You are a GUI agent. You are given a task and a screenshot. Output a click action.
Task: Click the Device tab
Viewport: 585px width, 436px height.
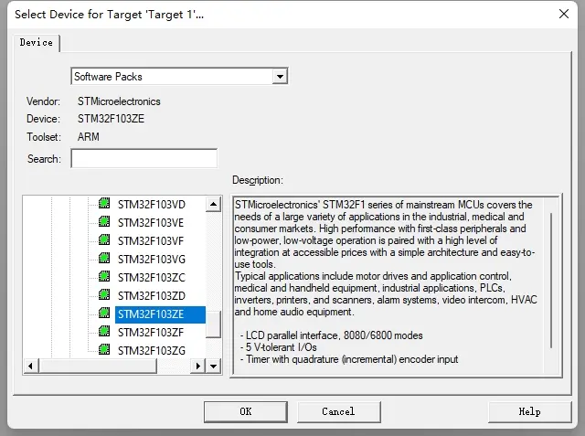click(37, 43)
